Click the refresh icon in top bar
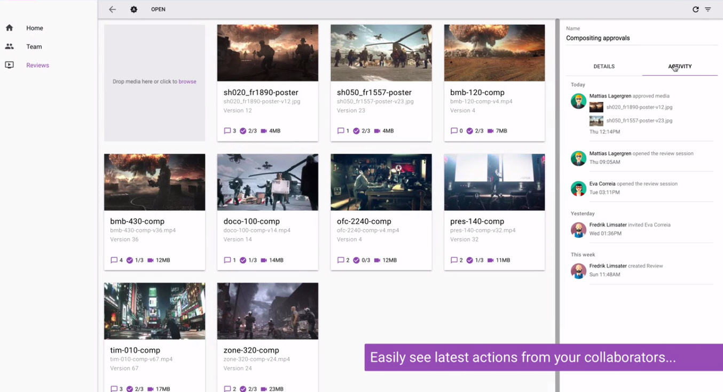723x392 pixels. (695, 10)
